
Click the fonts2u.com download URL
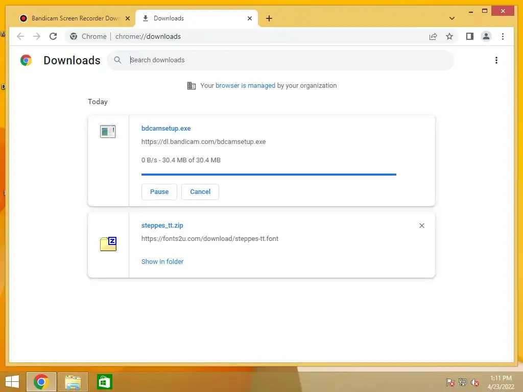pos(210,239)
